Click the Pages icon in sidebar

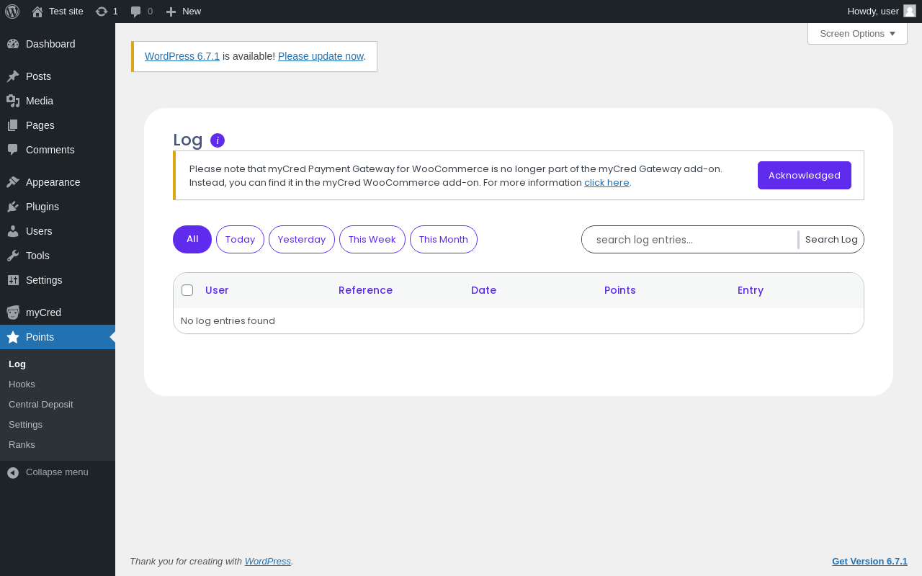13,125
